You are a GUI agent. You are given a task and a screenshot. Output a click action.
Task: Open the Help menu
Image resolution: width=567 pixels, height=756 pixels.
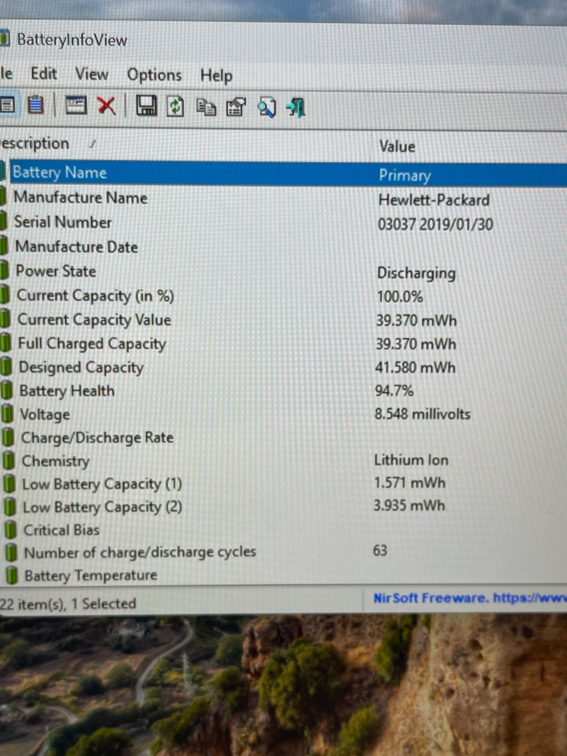coord(216,76)
